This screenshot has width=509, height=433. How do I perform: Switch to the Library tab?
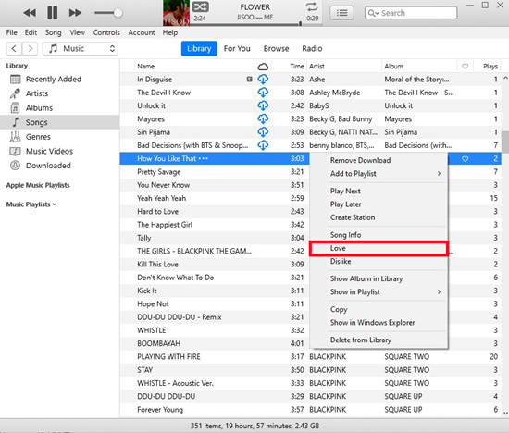199,49
